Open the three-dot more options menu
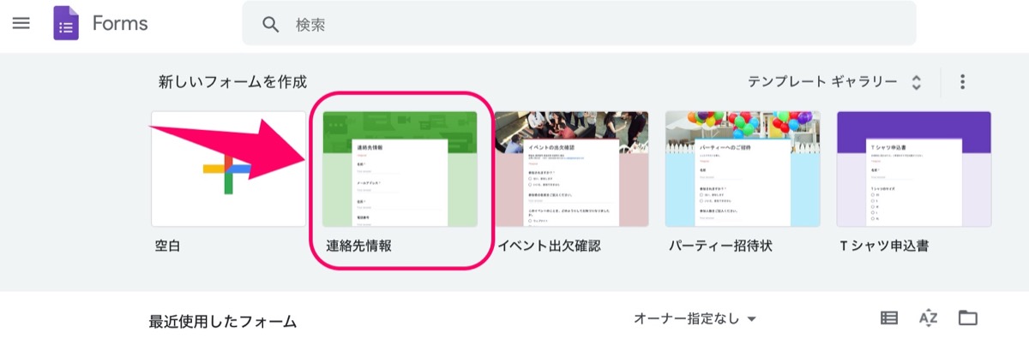The height and width of the screenshot is (344, 1029). point(963,82)
